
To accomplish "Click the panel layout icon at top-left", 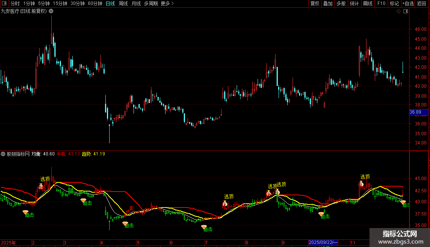I will pos(4,3).
